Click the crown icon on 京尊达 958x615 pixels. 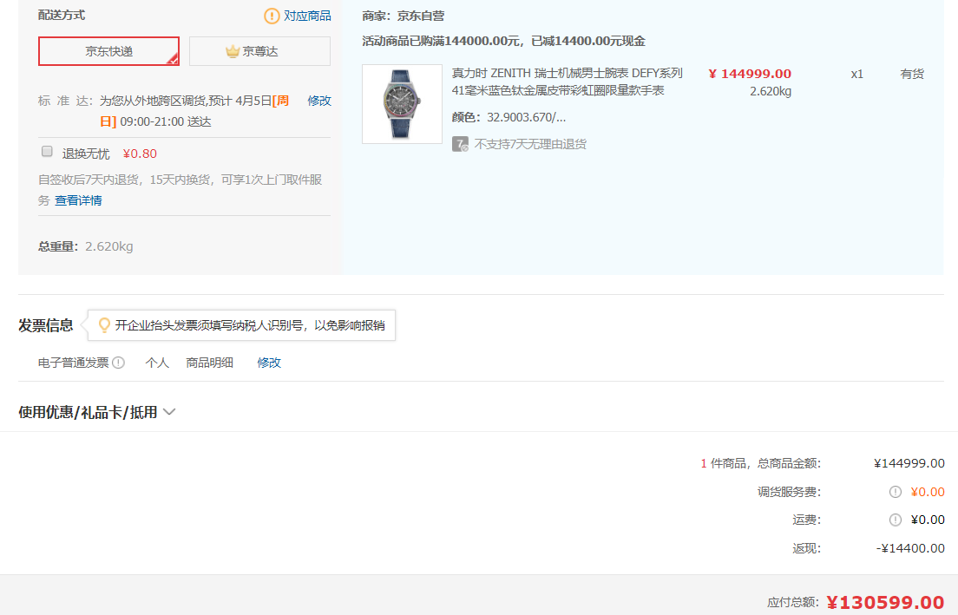[x=233, y=51]
